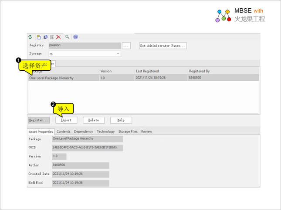Open the Dependency tab

[83, 131]
